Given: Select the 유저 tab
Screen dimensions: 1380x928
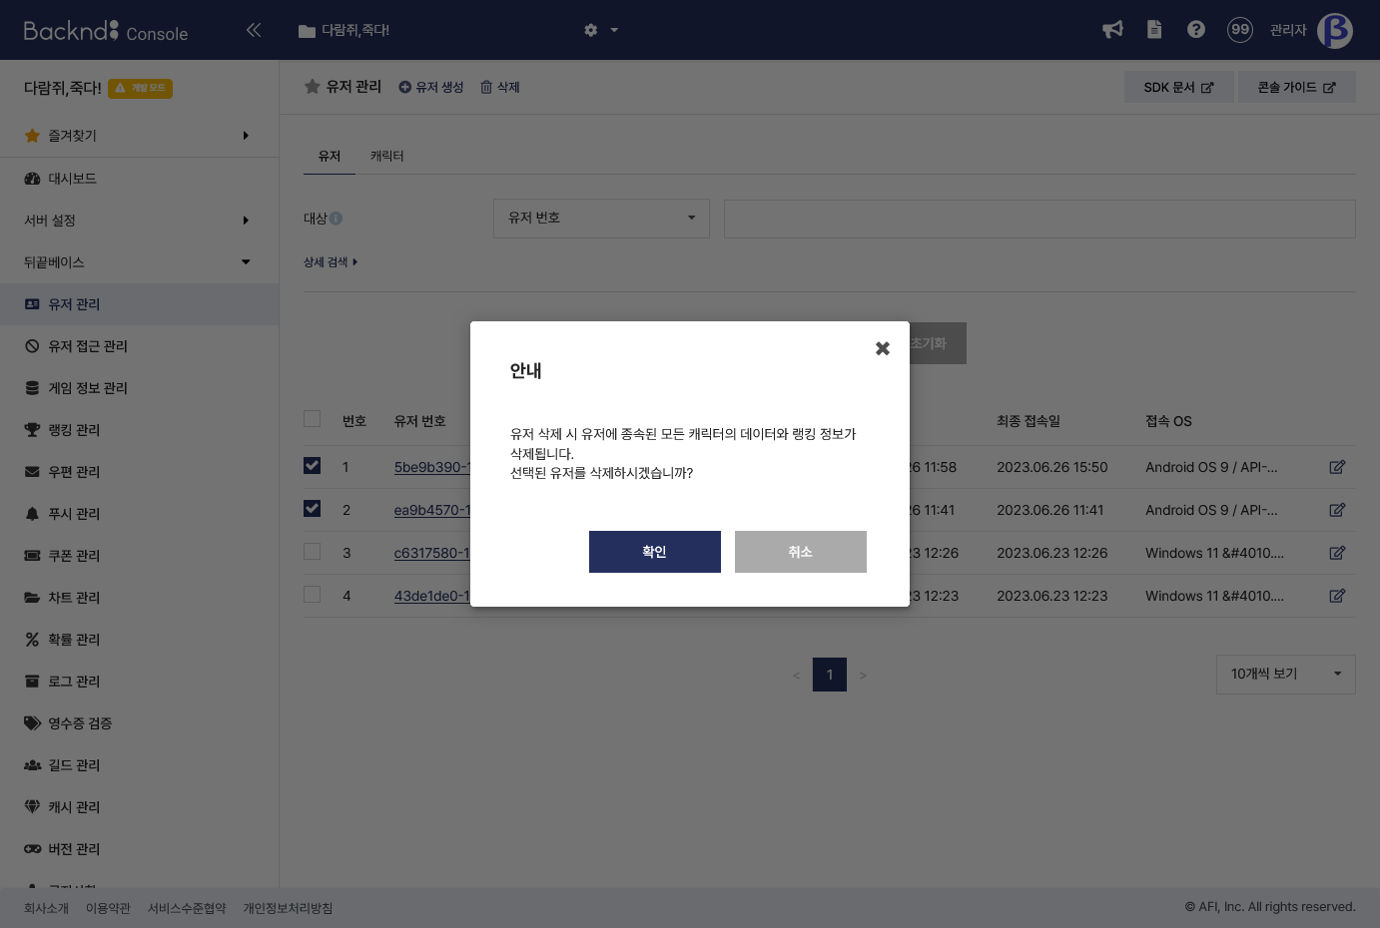Looking at the screenshot, I should pos(330,156).
